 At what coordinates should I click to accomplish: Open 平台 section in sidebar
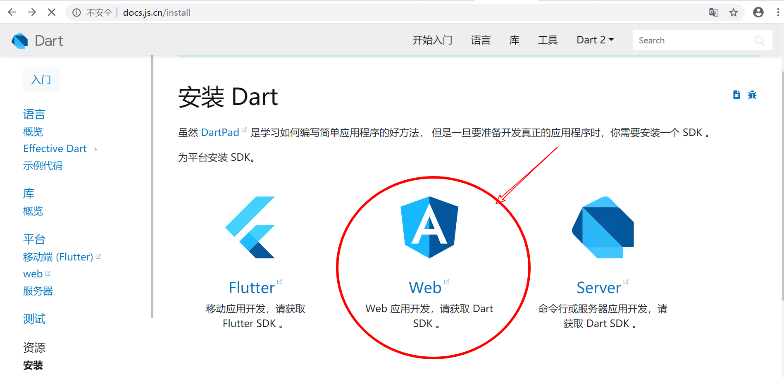click(34, 239)
